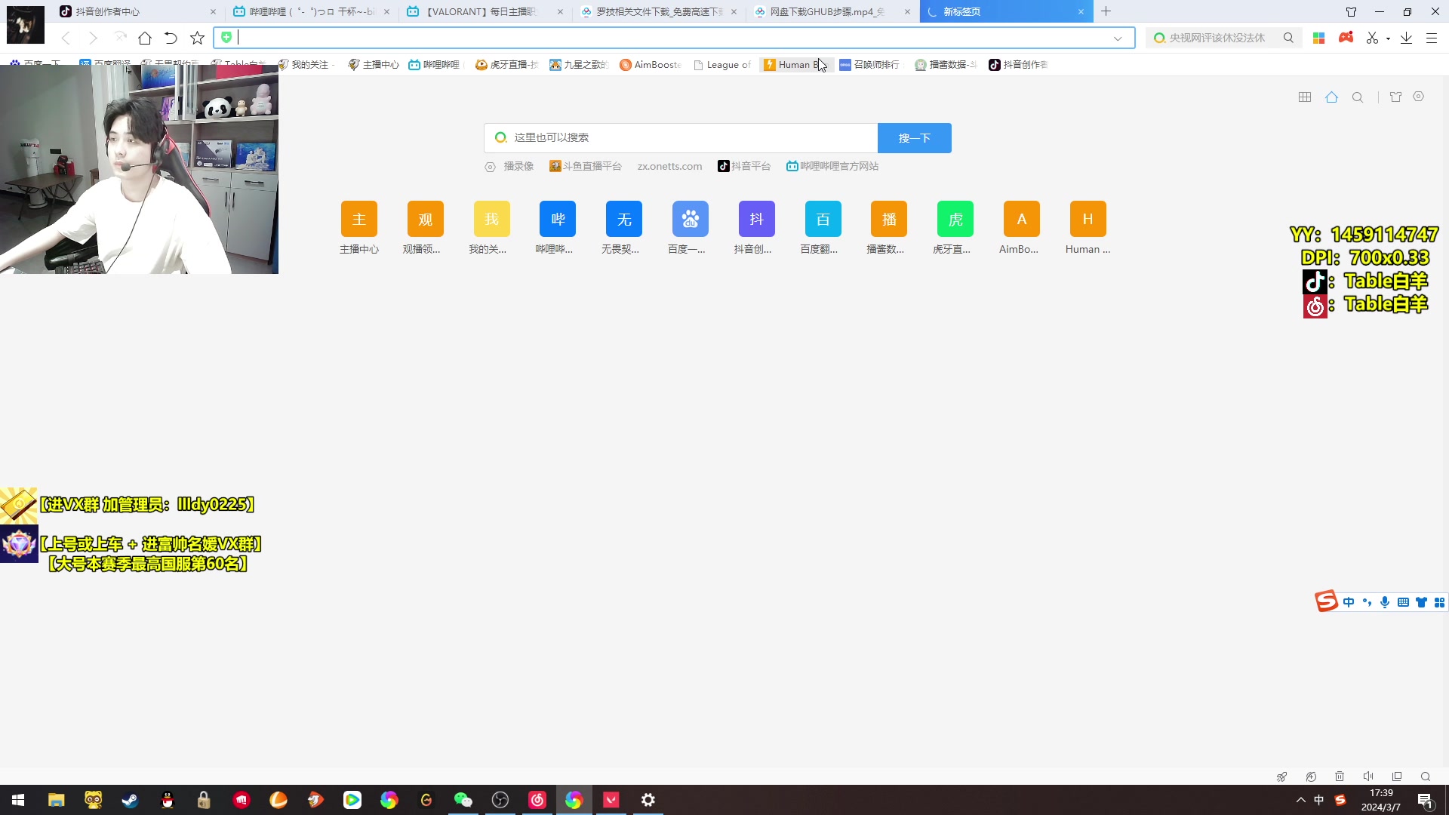This screenshot has height=815, width=1449.
Task: Toggle grid view icon on new tab page
Action: pyautogui.click(x=1305, y=97)
